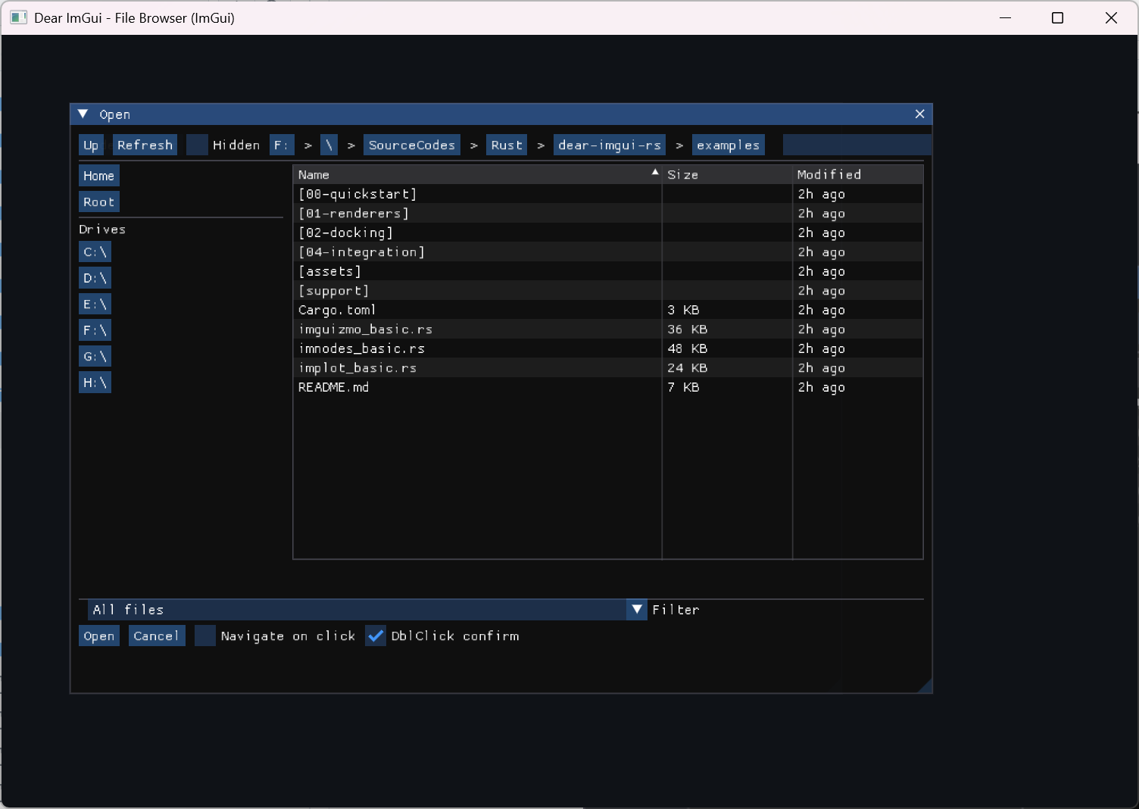
Task: Go to the Home location
Action: click(99, 176)
